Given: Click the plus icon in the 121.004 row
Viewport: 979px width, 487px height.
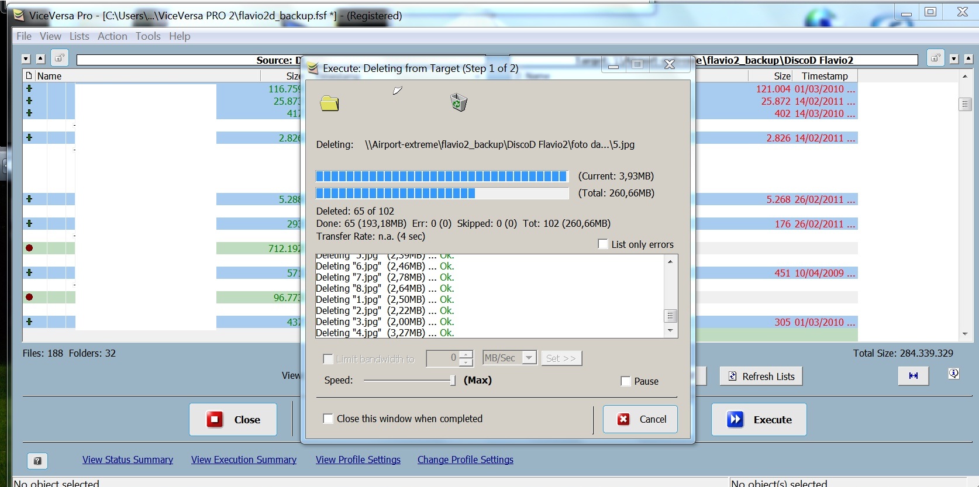Looking at the screenshot, I should pyautogui.click(x=29, y=89).
